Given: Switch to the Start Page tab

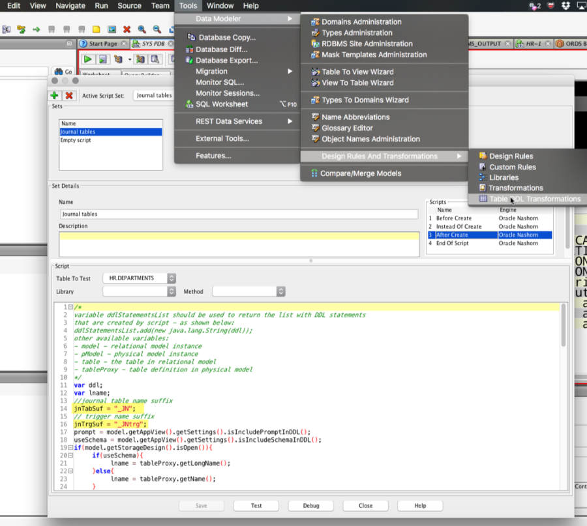Looking at the screenshot, I should tap(102, 44).
